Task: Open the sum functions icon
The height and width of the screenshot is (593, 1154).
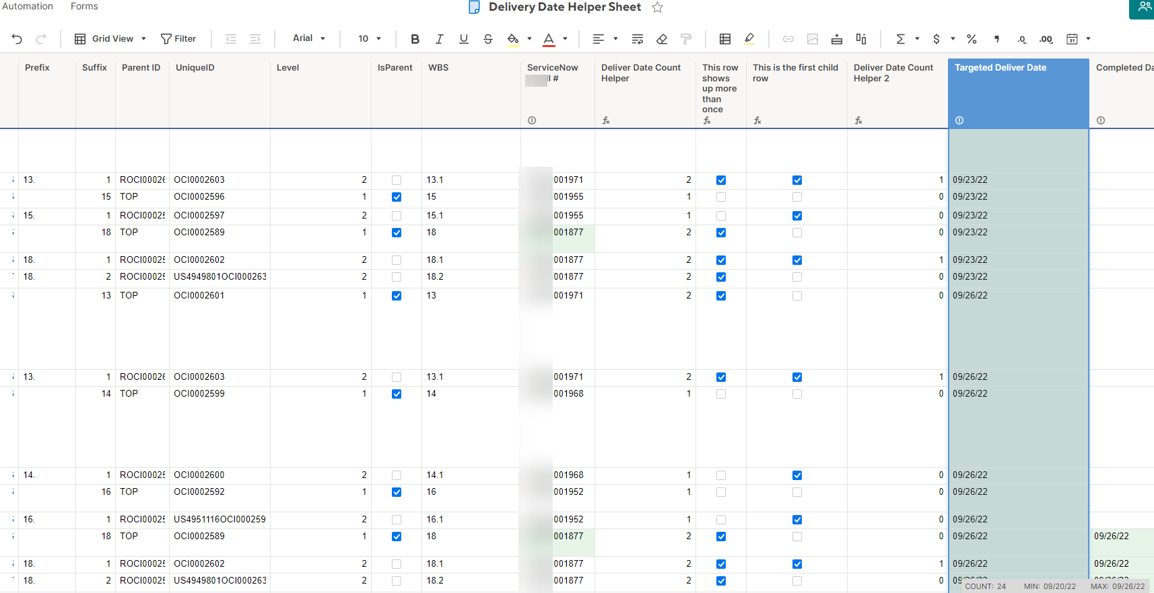Action: [x=900, y=39]
